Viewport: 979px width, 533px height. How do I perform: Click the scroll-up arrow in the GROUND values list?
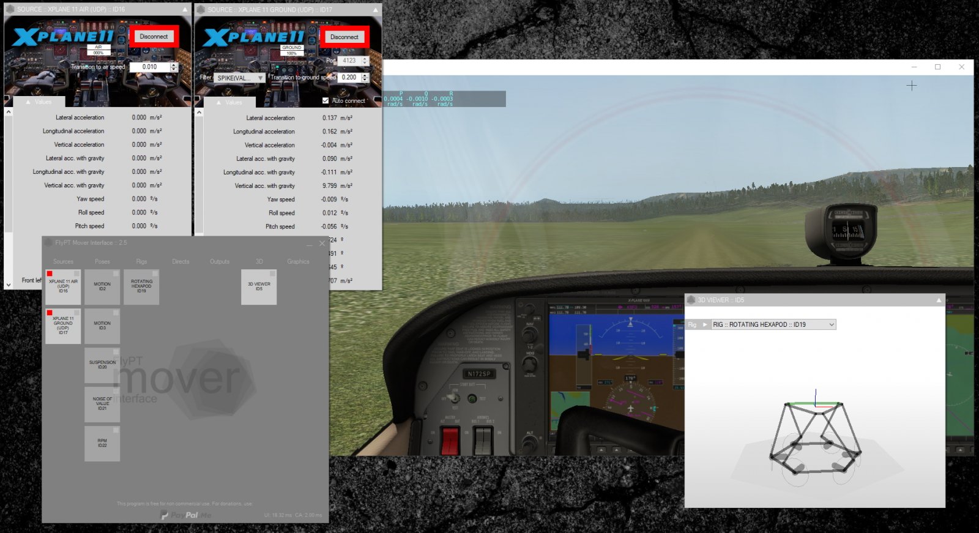pos(199,113)
